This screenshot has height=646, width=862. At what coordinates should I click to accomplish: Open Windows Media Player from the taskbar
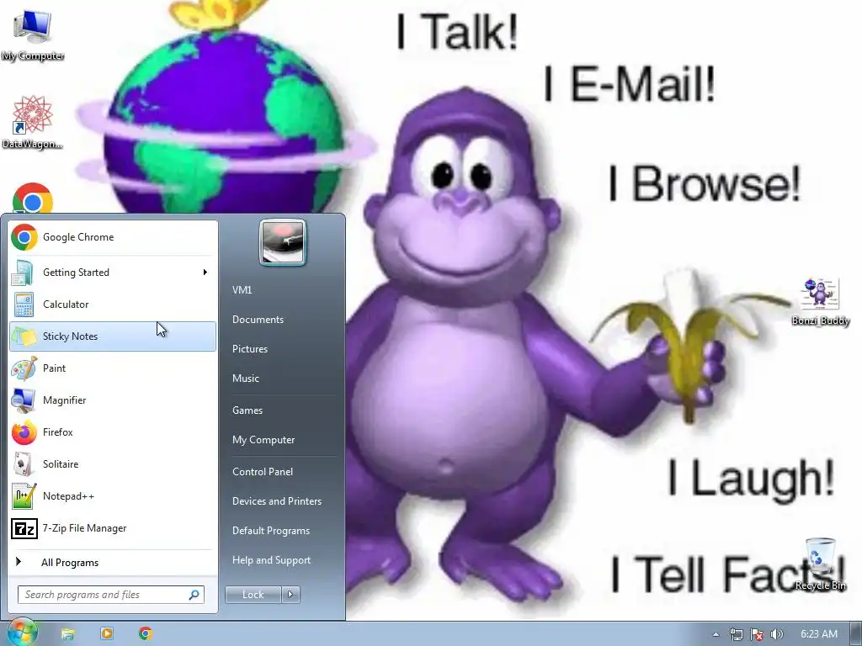pyautogui.click(x=107, y=634)
